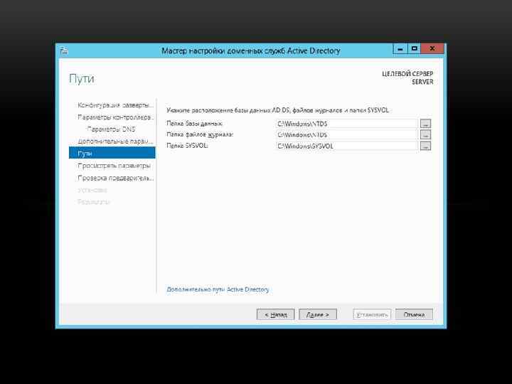512x384 pixels.
Task: Open the additional Active Directory paths link
Action: (x=218, y=289)
